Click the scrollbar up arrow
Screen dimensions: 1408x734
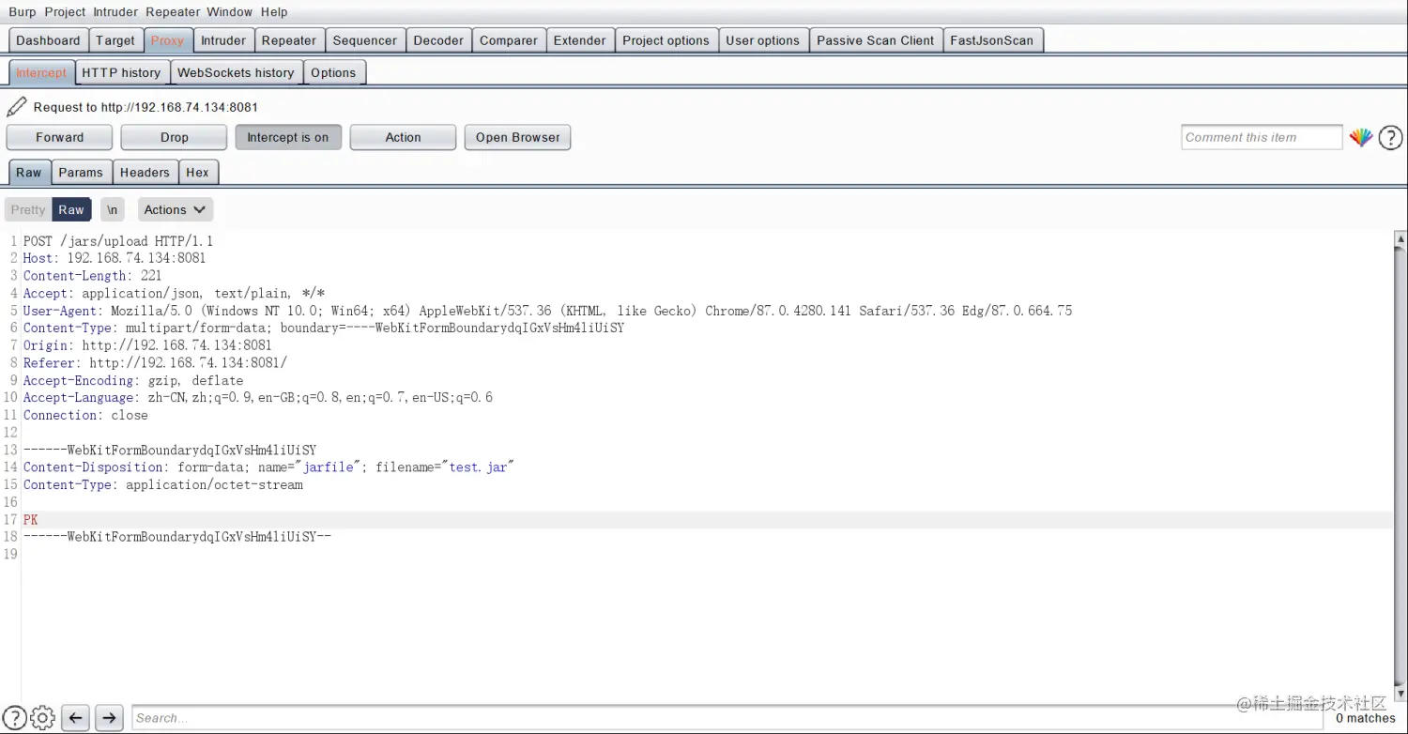click(1400, 240)
